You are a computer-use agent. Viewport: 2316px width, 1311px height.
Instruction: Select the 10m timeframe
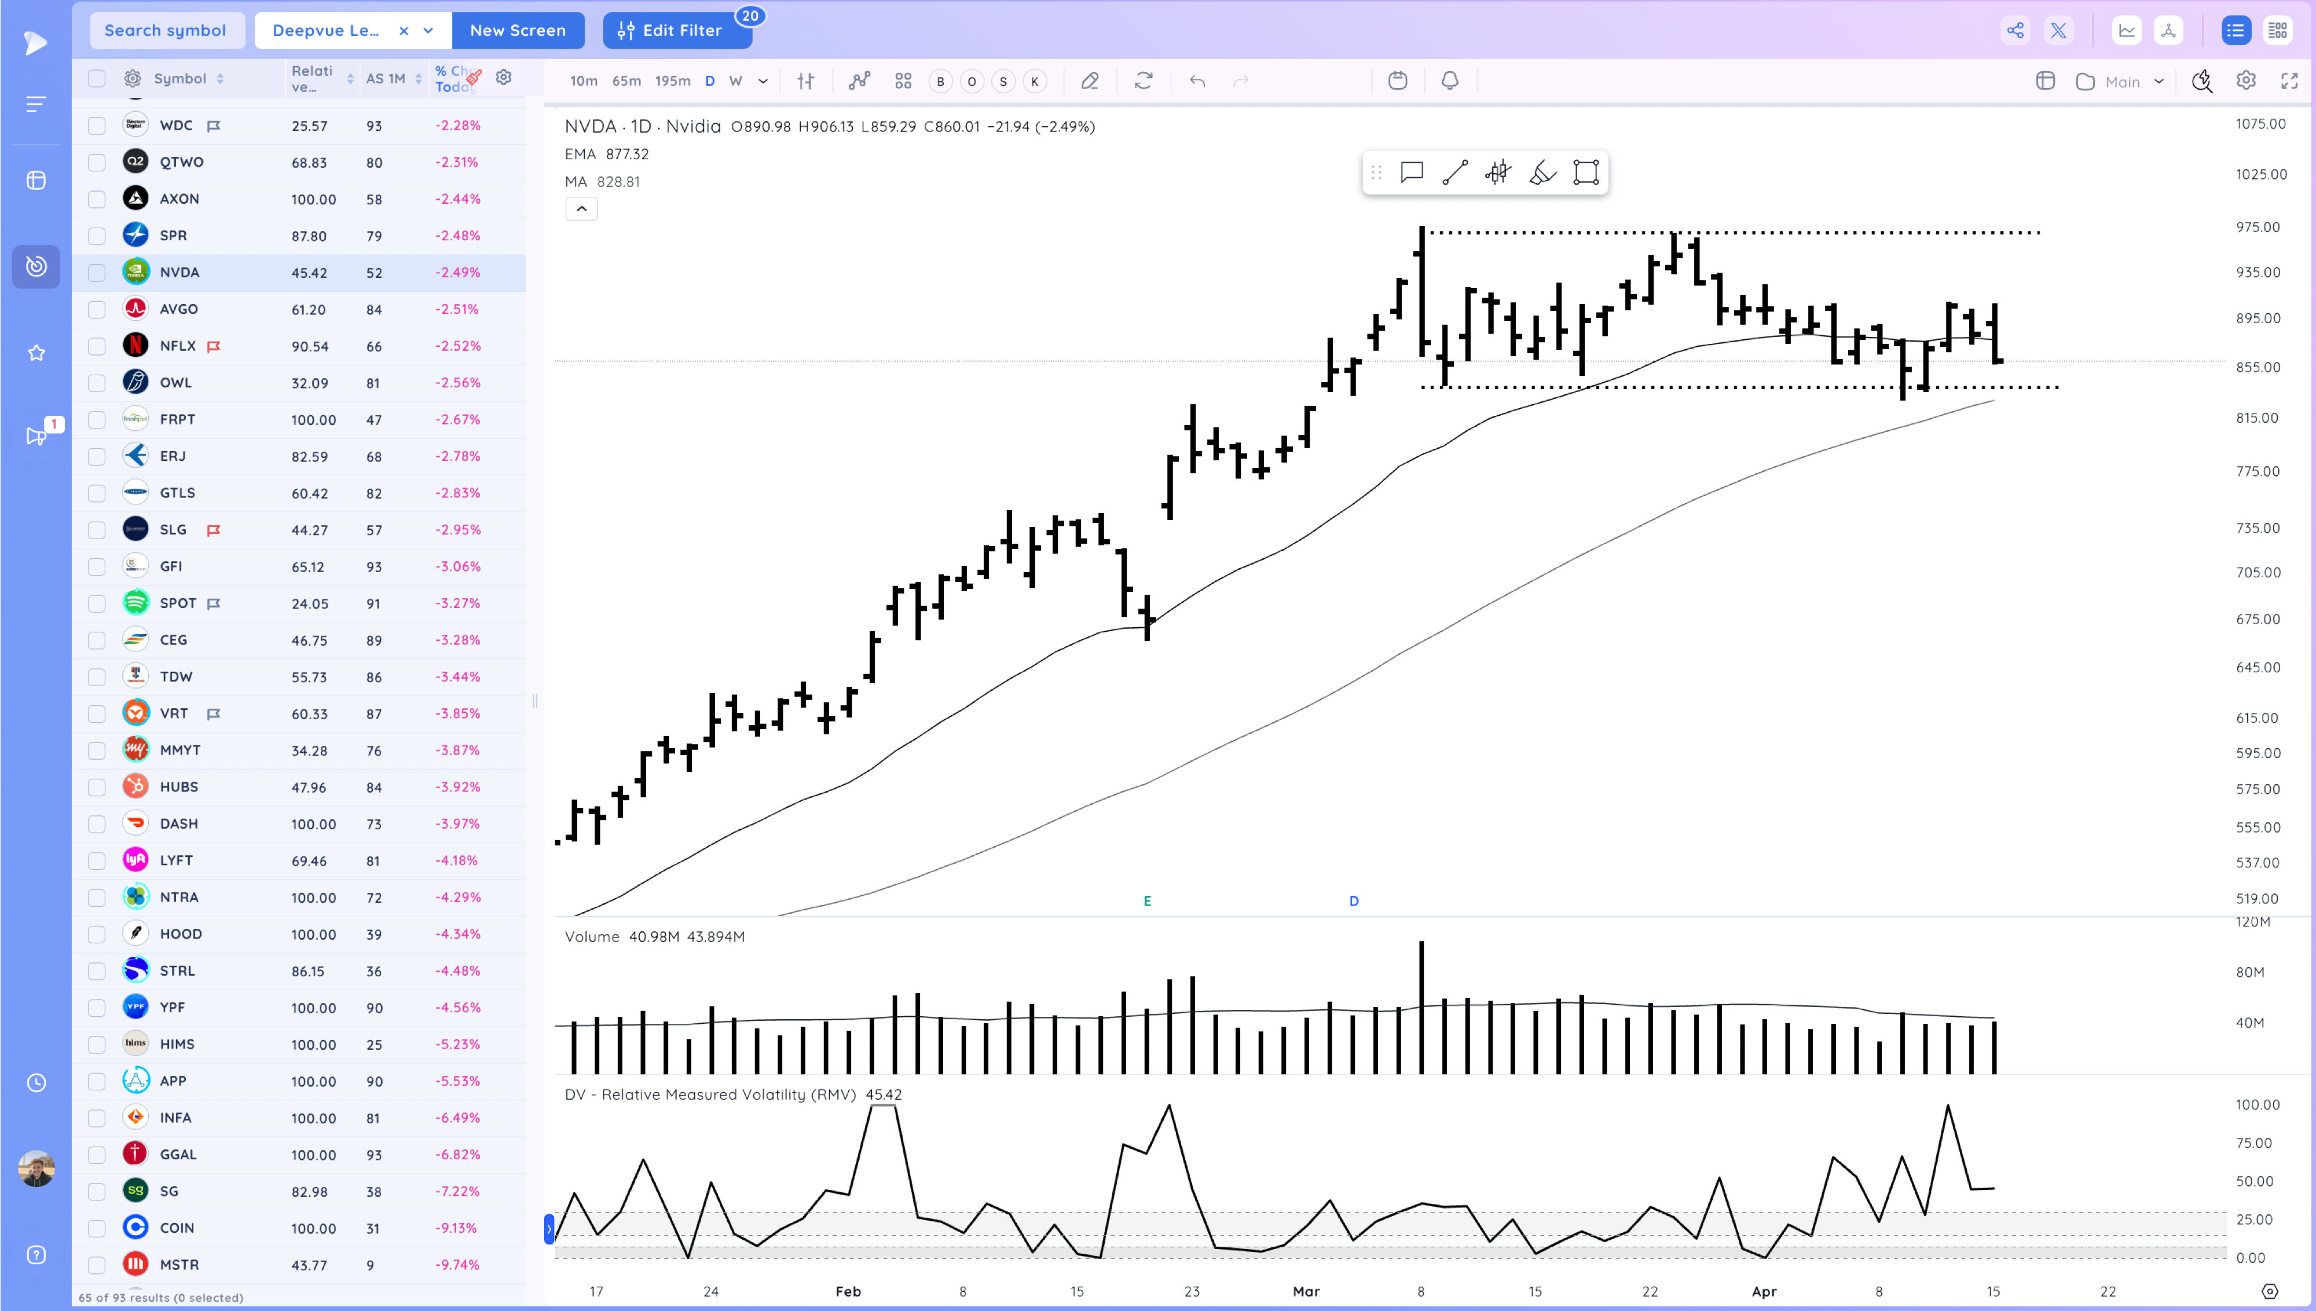(583, 81)
